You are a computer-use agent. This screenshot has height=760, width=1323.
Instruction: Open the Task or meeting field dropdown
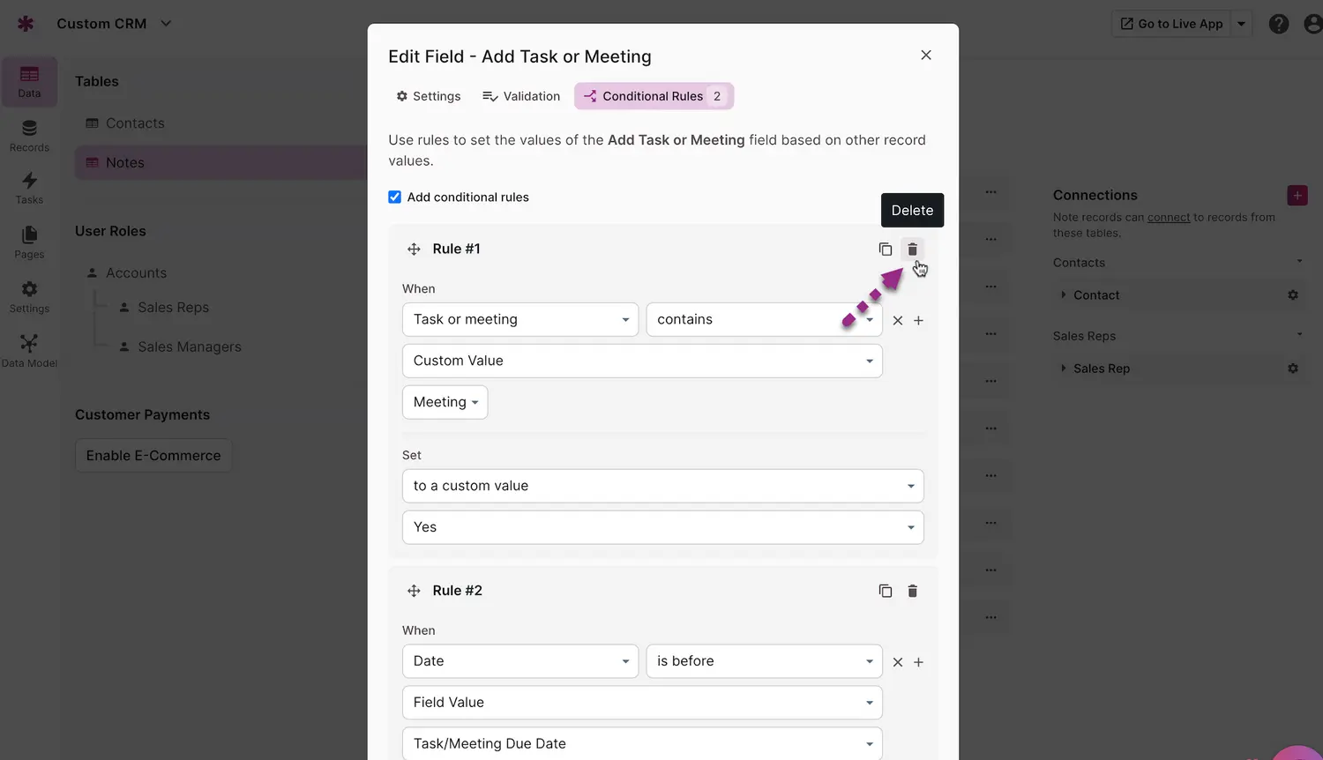[x=520, y=320]
